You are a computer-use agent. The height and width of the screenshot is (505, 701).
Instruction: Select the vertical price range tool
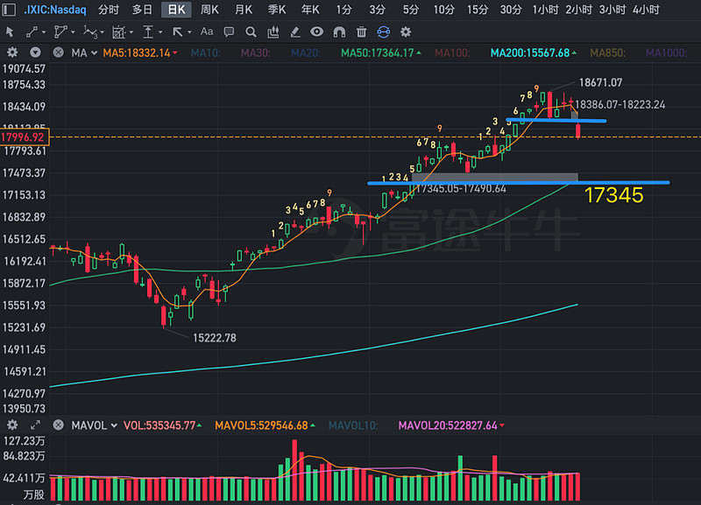click(x=148, y=32)
